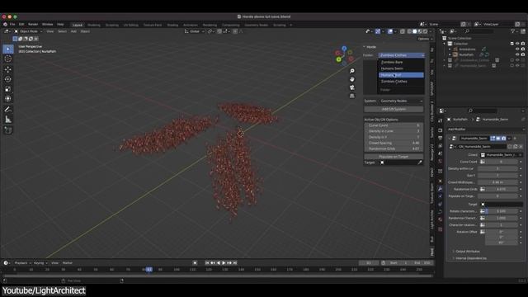Expand the Internal Dependencies section
The image size is (528, 297).
click(471, 258)
